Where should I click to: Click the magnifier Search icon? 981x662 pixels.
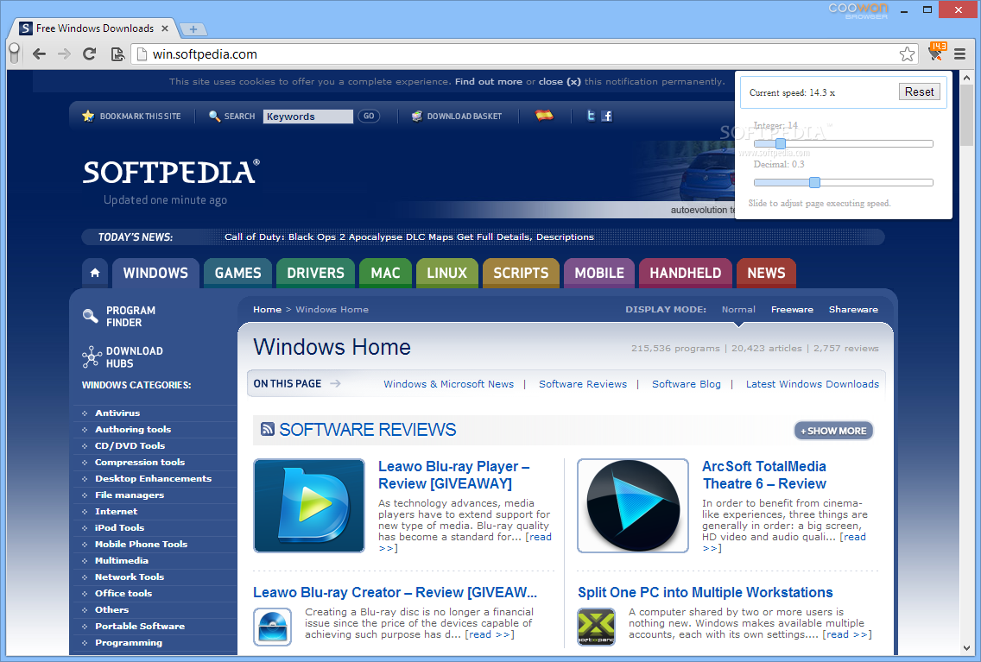[x=214, y=117]
